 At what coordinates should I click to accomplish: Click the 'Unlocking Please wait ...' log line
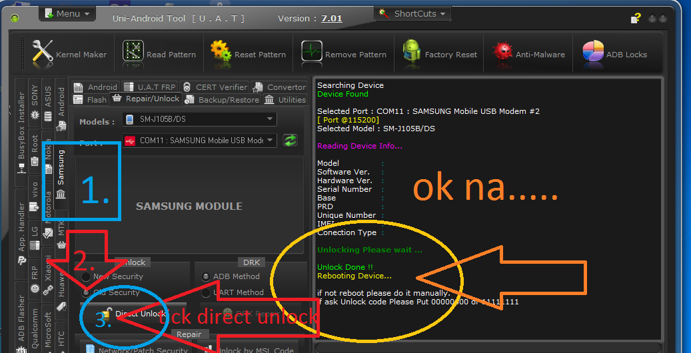[x=370, y=250]
